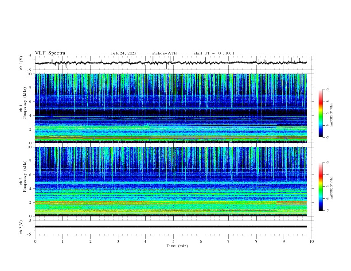Select the "start UT = 0 : 10: 1" text
Image resolution: width=351 pixels, height=271 pixels.
214,53
